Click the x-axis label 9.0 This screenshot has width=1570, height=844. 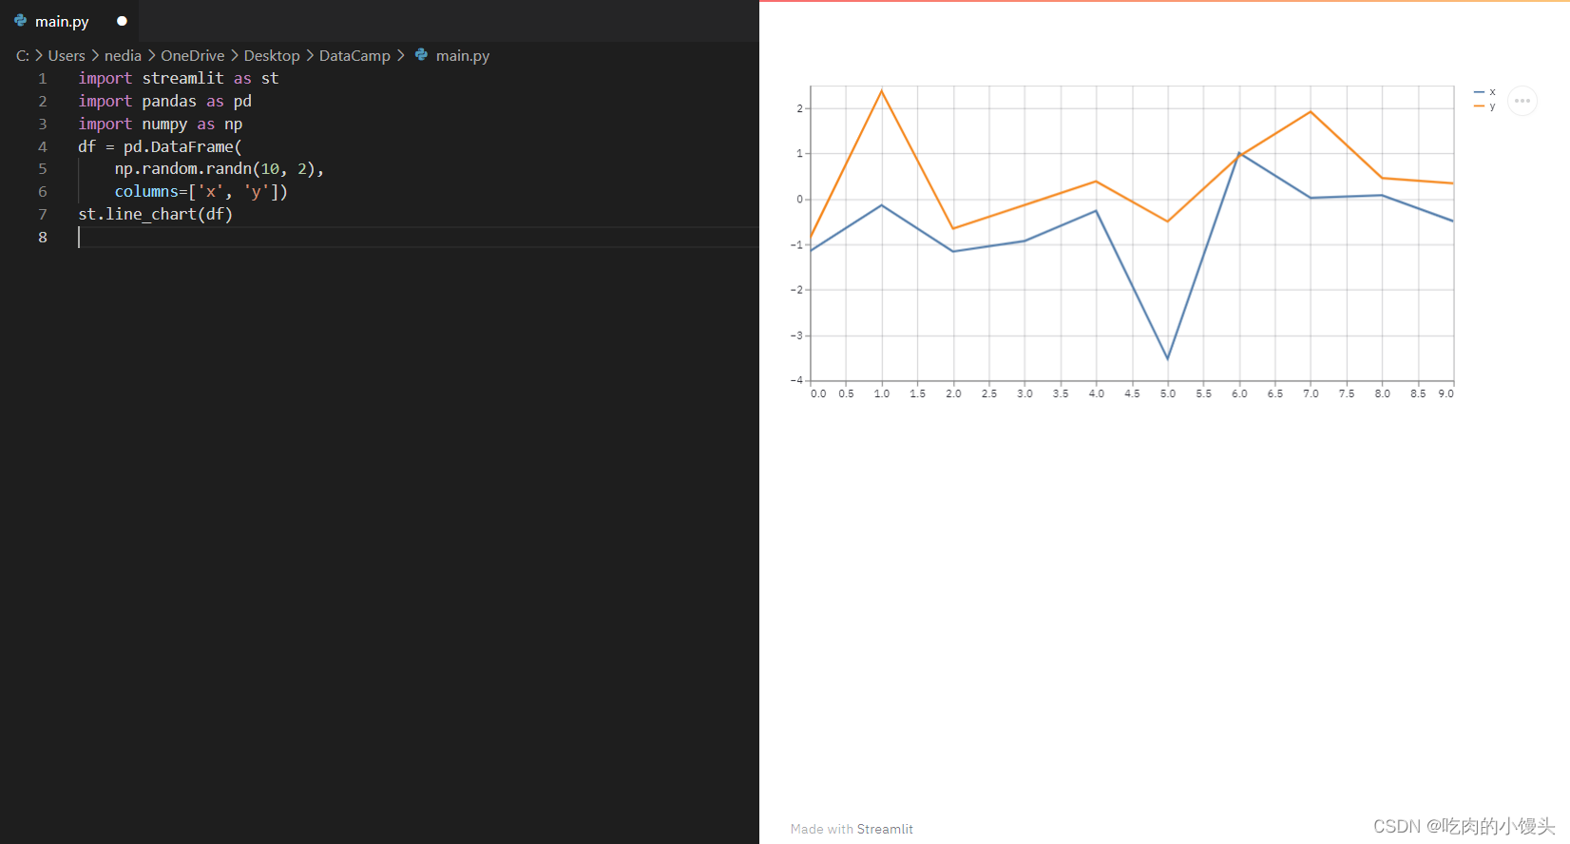tap(1446, 393)
